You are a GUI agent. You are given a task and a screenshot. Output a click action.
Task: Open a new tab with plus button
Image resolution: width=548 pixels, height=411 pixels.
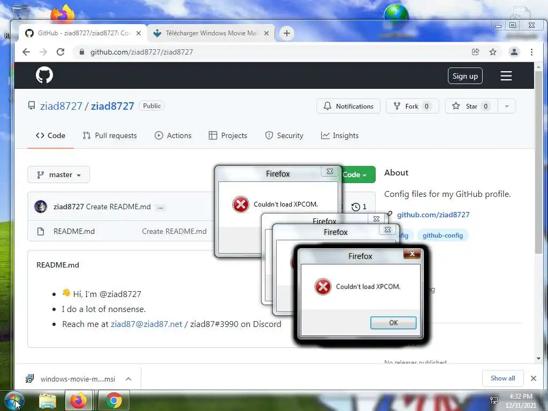287,33
